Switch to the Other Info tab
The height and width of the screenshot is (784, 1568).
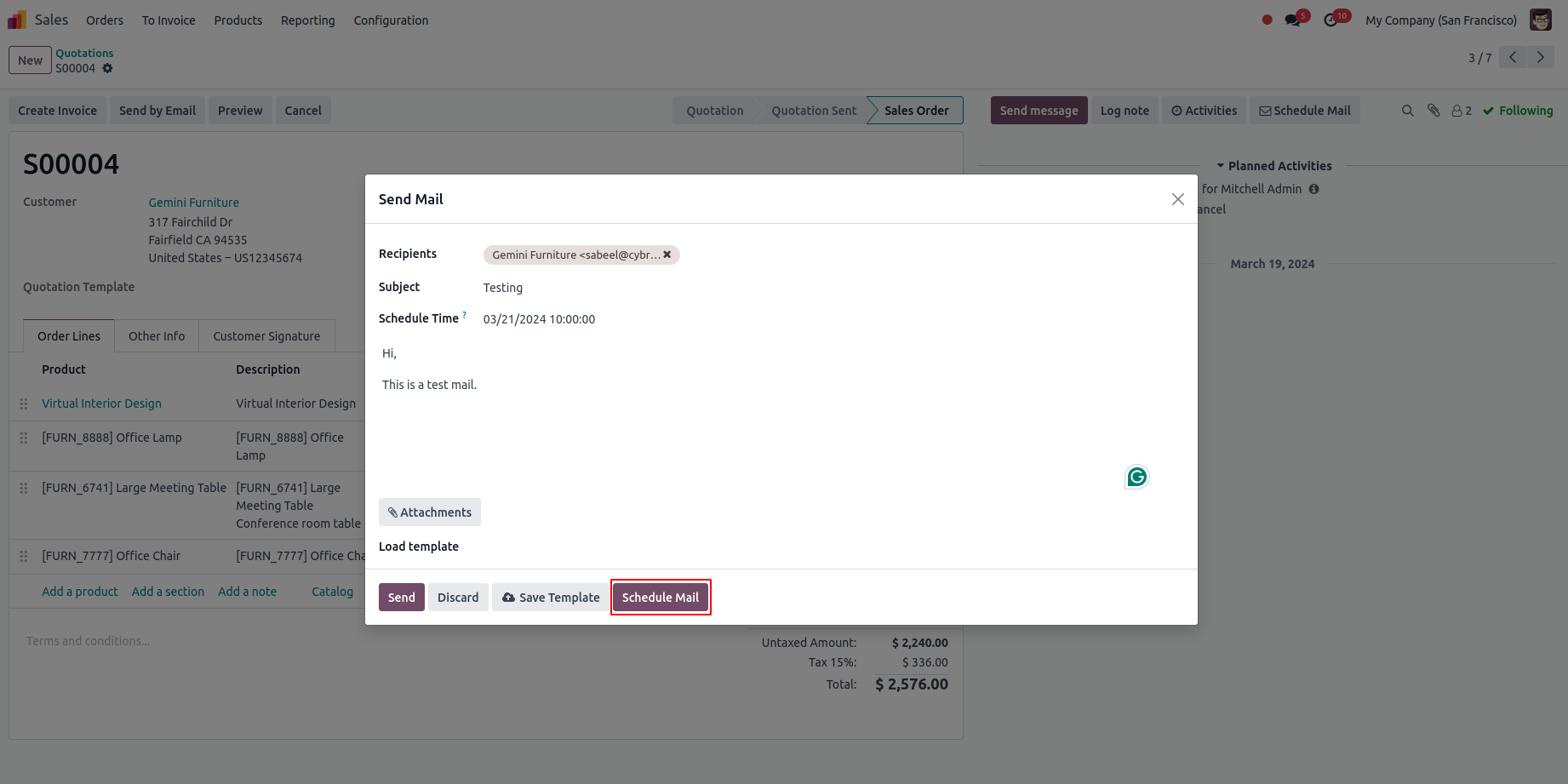(157, 336)
